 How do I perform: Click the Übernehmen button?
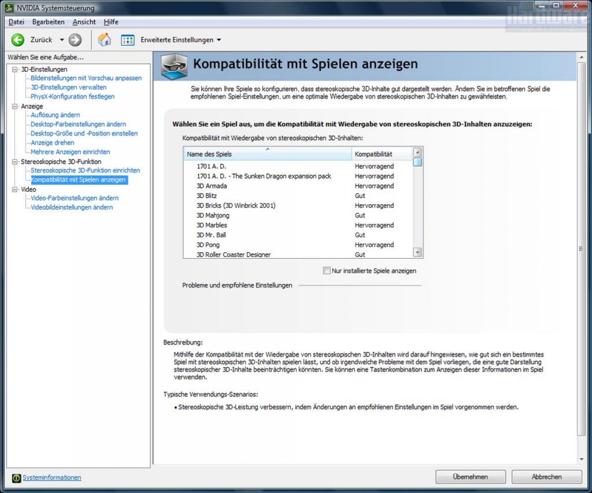pos(470,477)
